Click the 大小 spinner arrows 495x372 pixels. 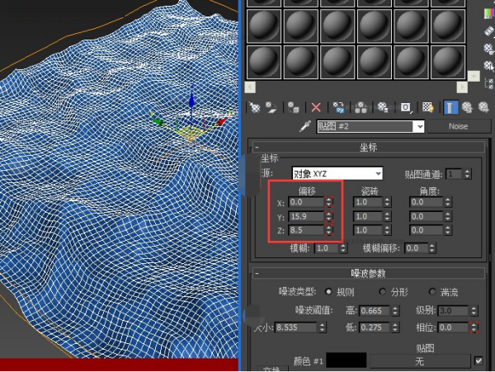(322, 327)
